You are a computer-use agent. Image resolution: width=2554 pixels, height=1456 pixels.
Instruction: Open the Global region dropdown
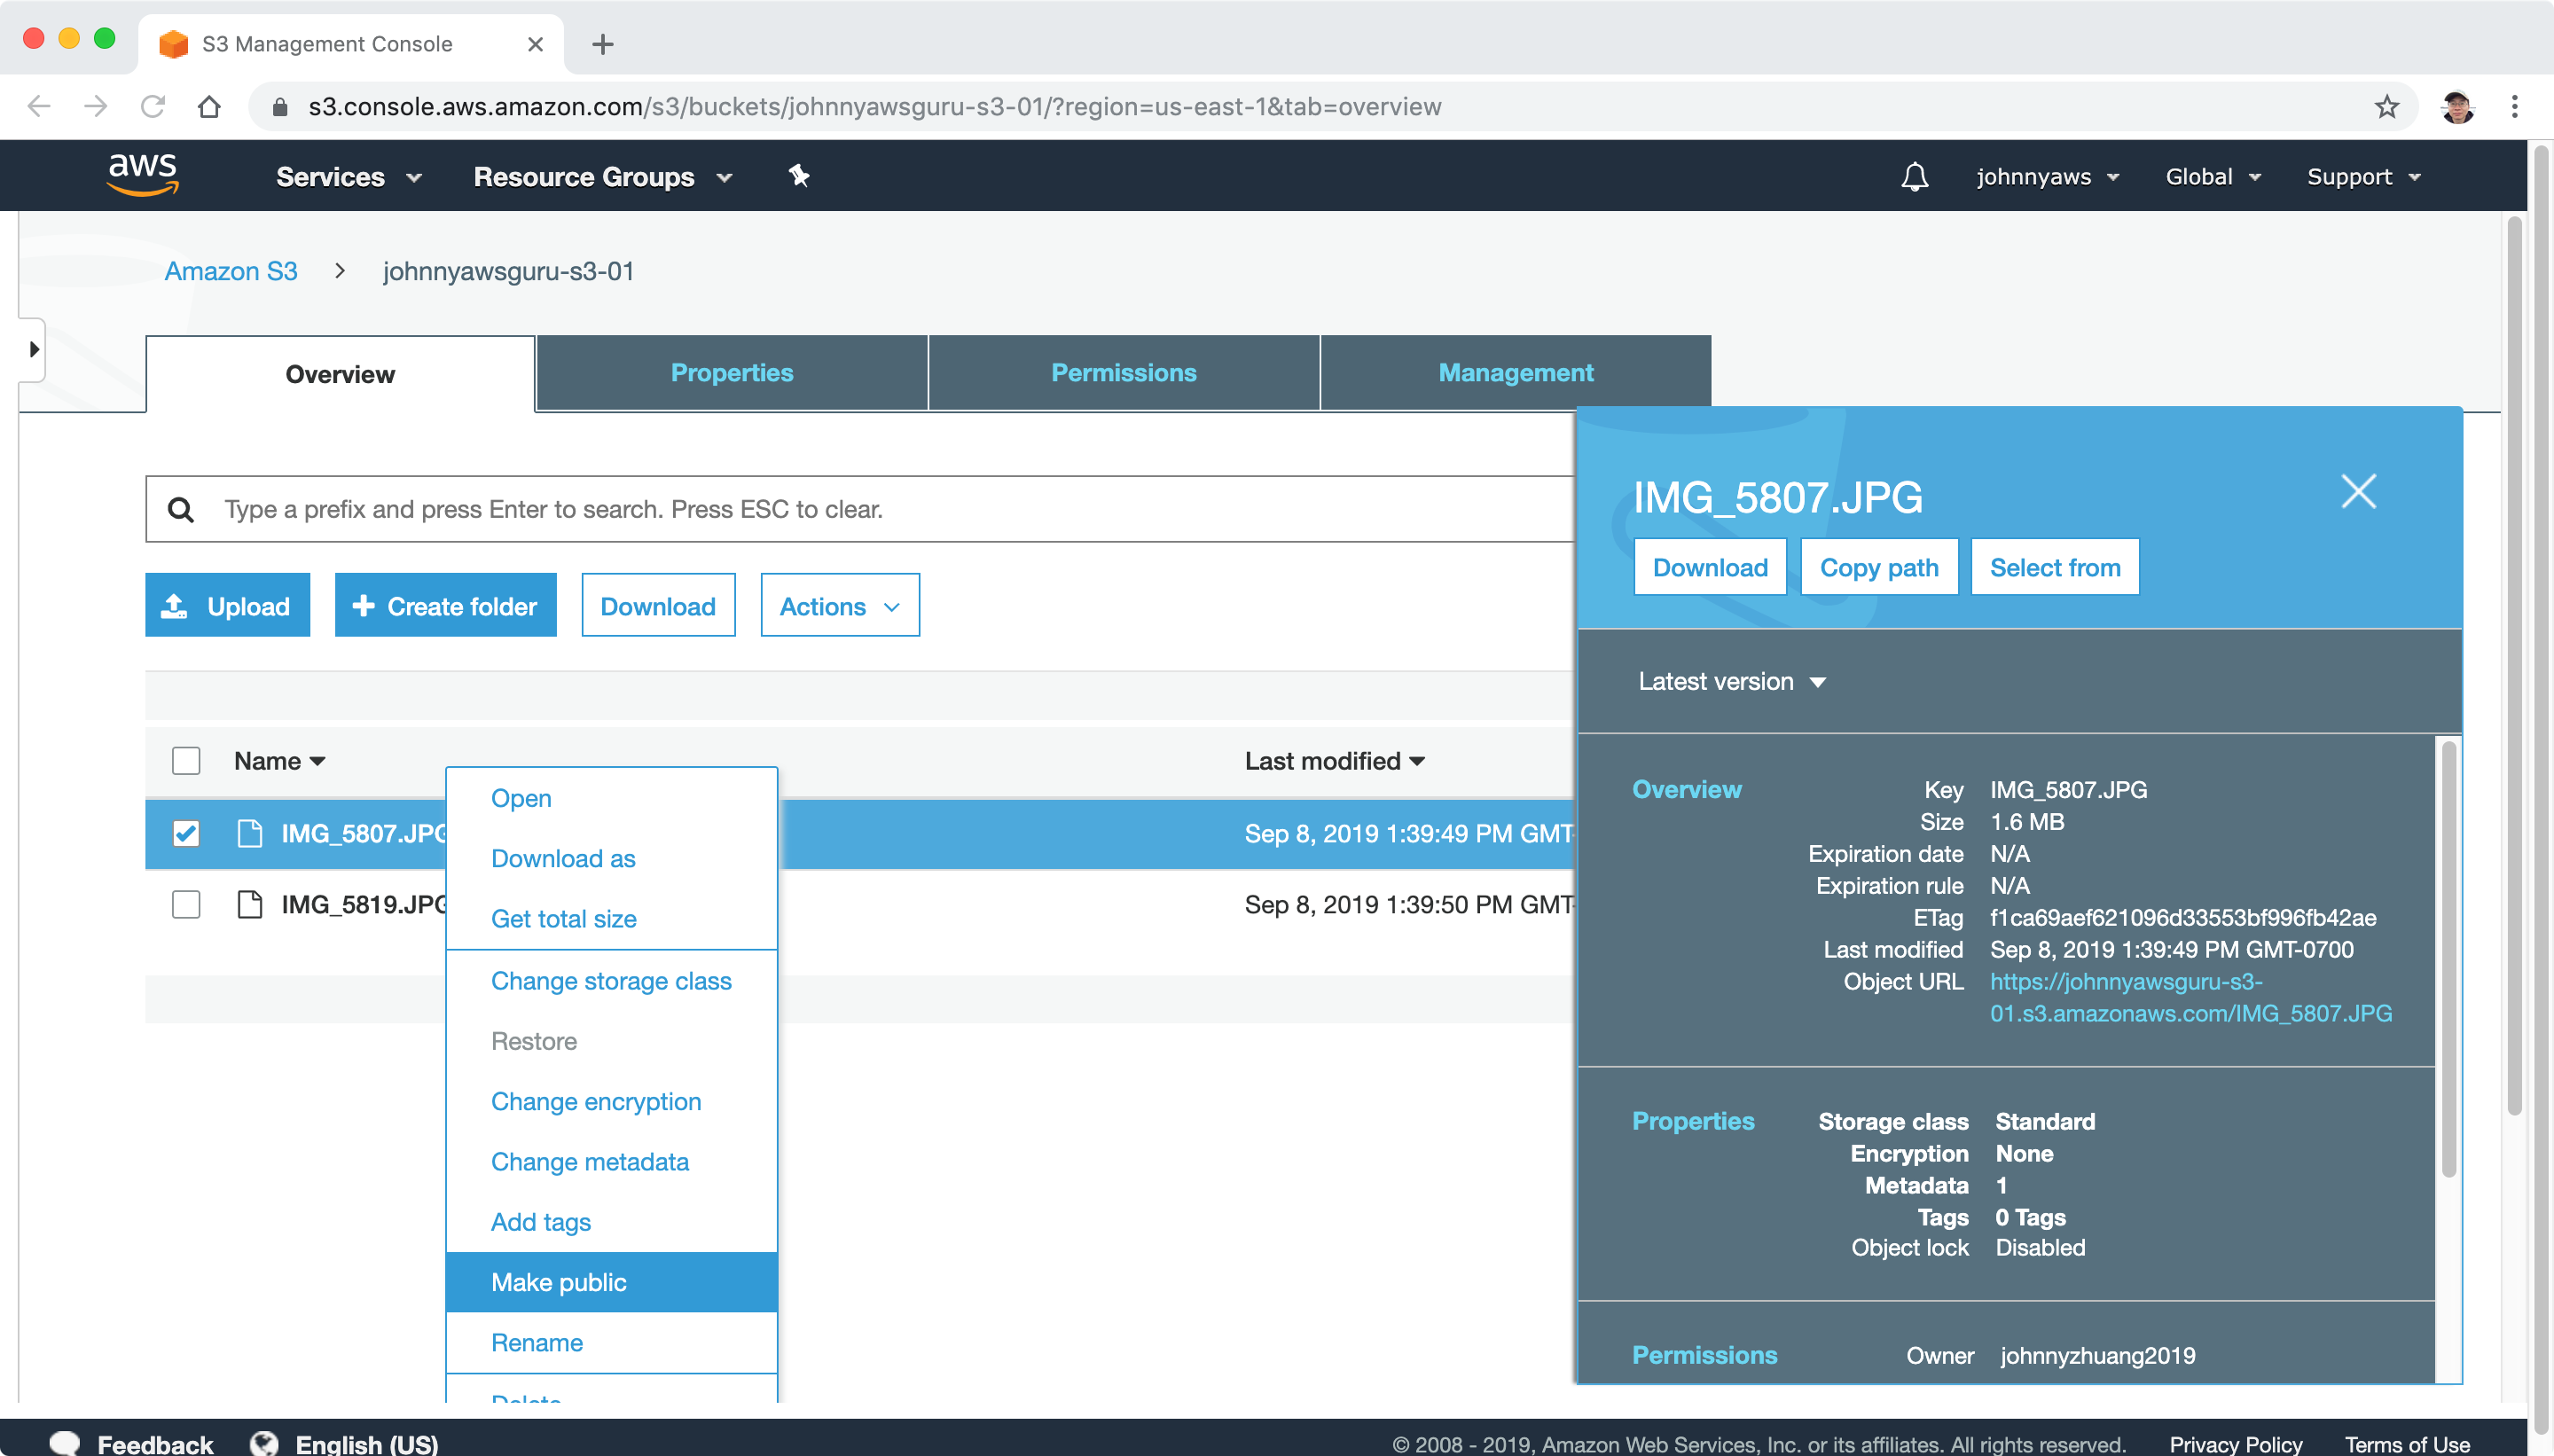(2213, 177)
